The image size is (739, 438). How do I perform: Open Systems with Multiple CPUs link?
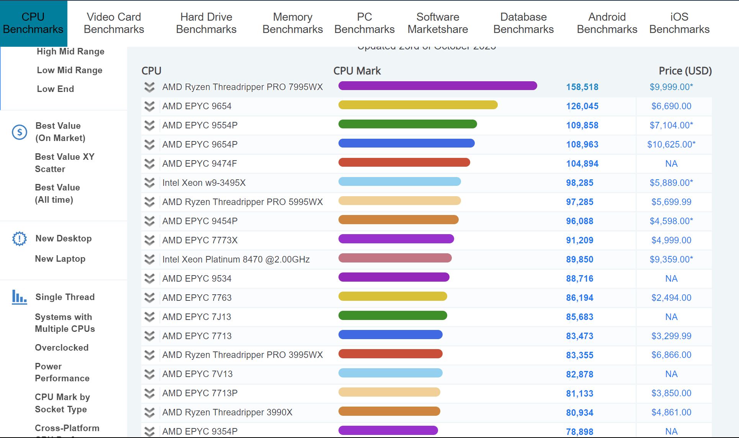(x=65, y=323)
